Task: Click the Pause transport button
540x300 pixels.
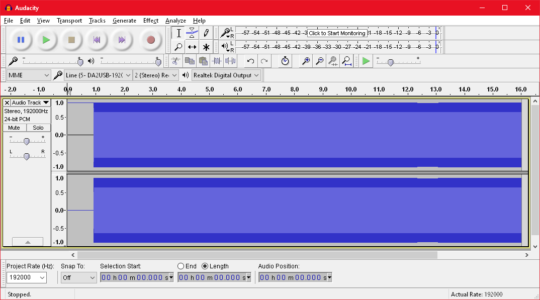Action: [x=21, y=40]
